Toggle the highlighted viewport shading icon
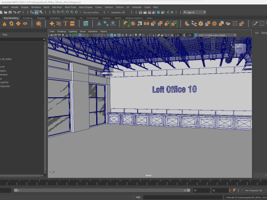The image size is (267, 200). click(x=112, y=35)
